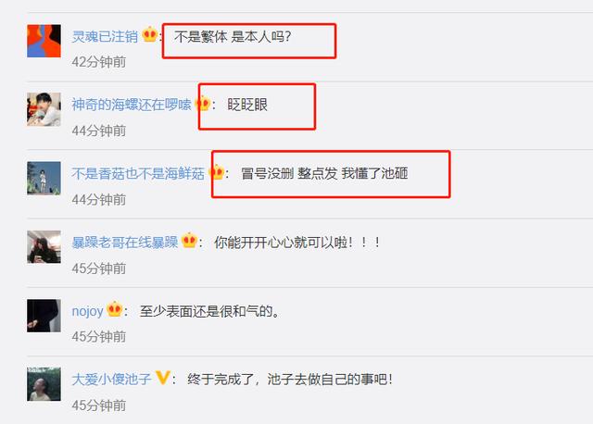Open the 暴躁老哥在线暴躁 username link
This screenshot has height=424, width=593.
click(x=125, y=243)
